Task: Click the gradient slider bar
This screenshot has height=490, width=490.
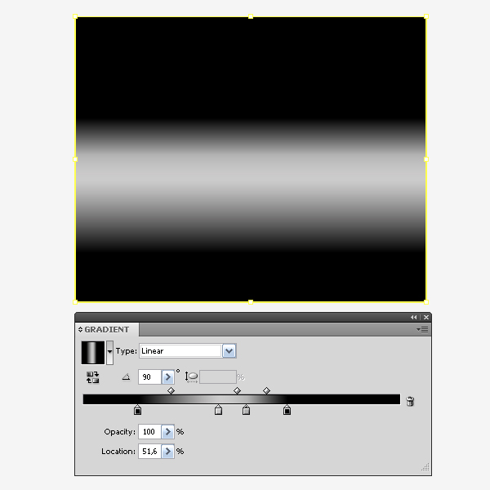Action: [242, 399]
